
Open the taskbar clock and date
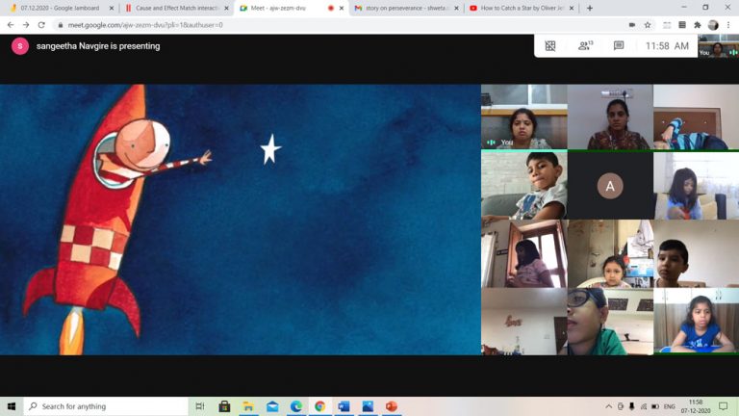coord(696,406)
